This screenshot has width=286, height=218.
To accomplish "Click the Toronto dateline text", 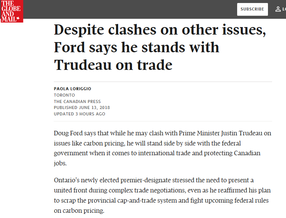I will pyautogui.click(x=64, y=95).
